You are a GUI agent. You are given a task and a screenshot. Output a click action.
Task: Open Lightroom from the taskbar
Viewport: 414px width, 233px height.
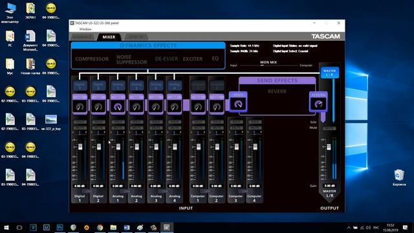tap(47, 227)
